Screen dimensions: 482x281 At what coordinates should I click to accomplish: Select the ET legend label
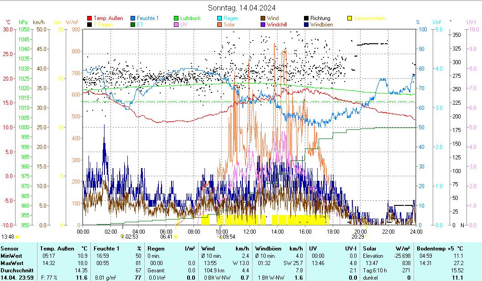(x=141, y=25)
